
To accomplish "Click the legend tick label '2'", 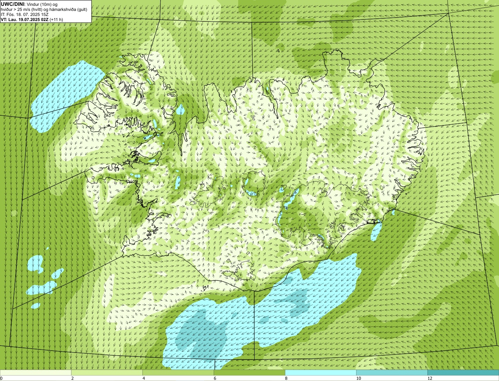I will (x=73, y=378).
